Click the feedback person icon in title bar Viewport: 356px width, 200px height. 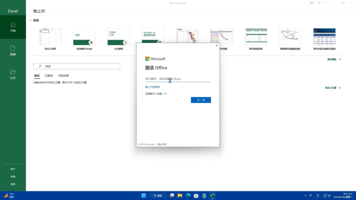click(x=319, y=3)
